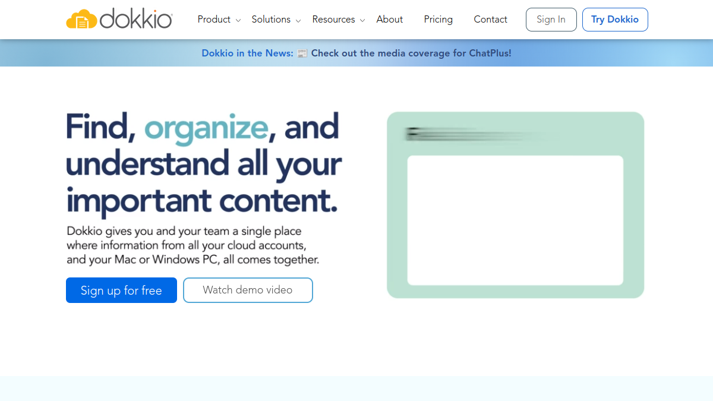
Task: Open the Contact page
Action: (x=491, y=20)
